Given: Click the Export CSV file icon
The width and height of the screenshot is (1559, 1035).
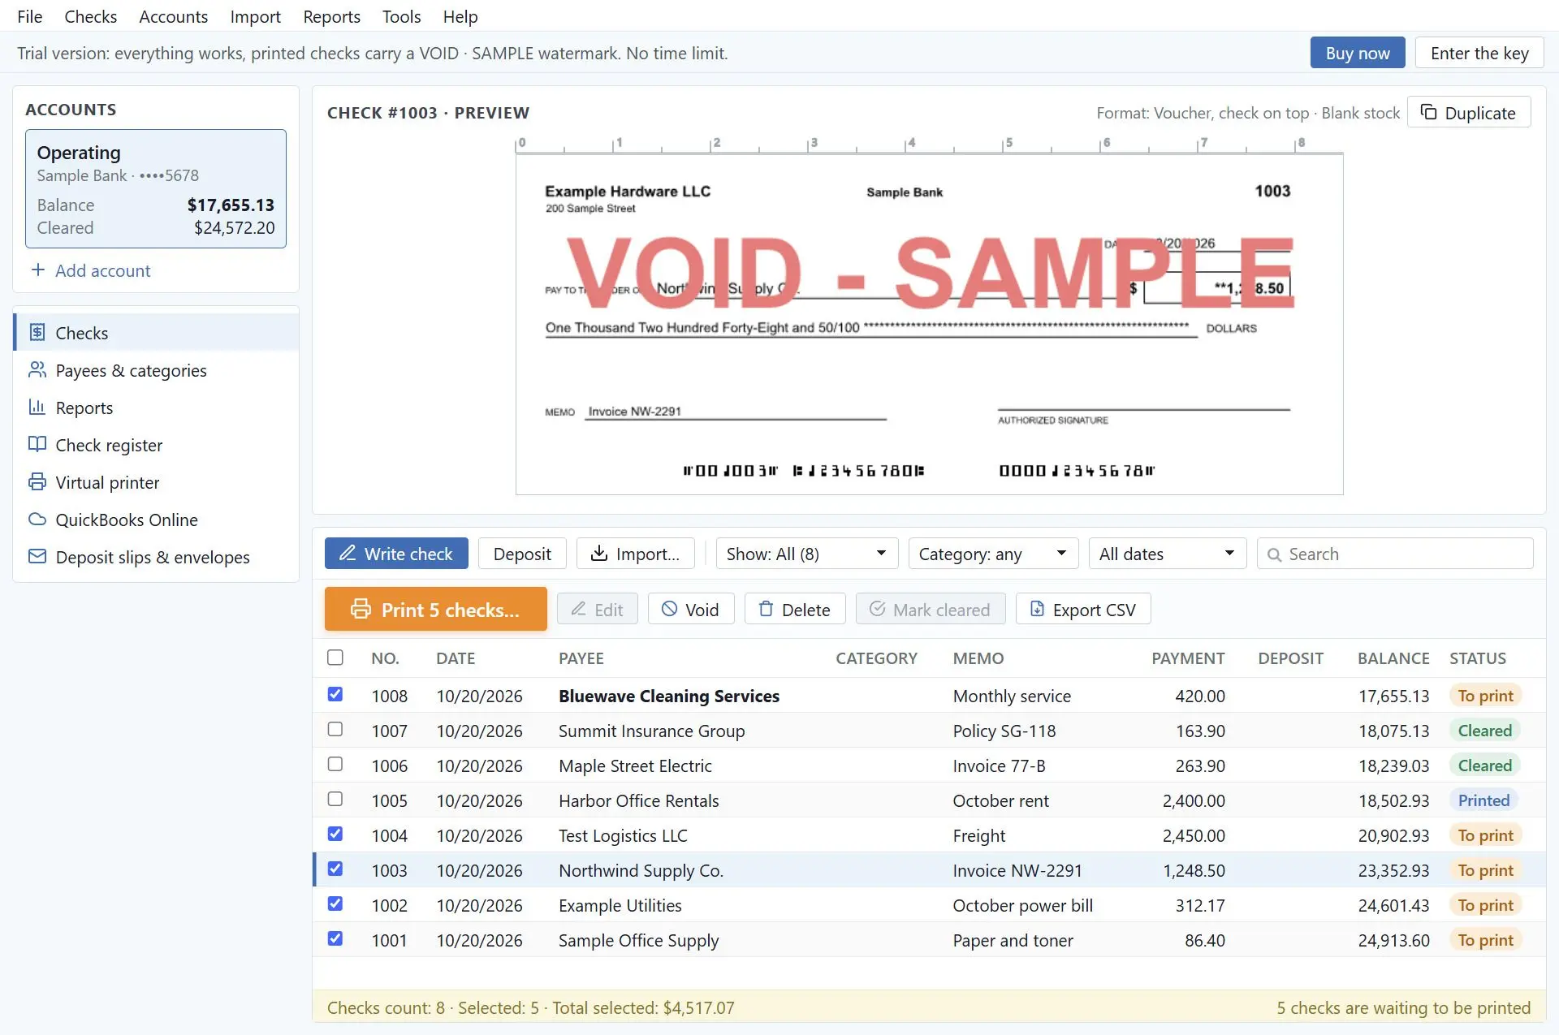Looking at the screenshot, I should point(1037,609).
